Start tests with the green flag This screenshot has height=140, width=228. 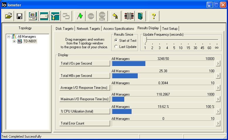point(80,16)
